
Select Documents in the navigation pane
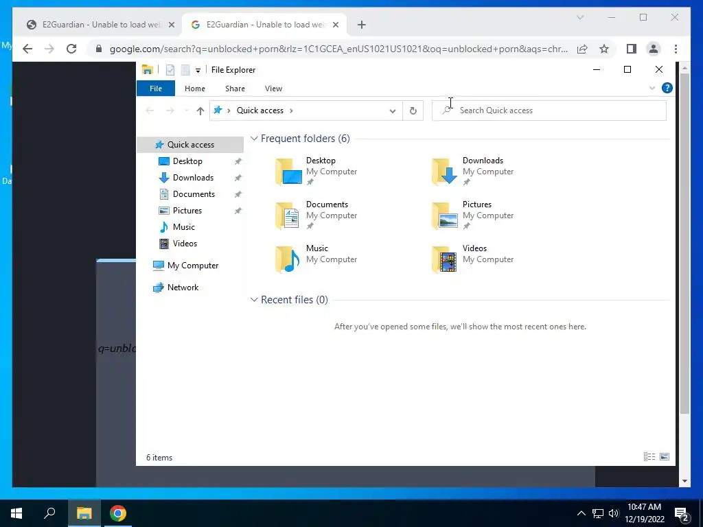coord(194,194)
